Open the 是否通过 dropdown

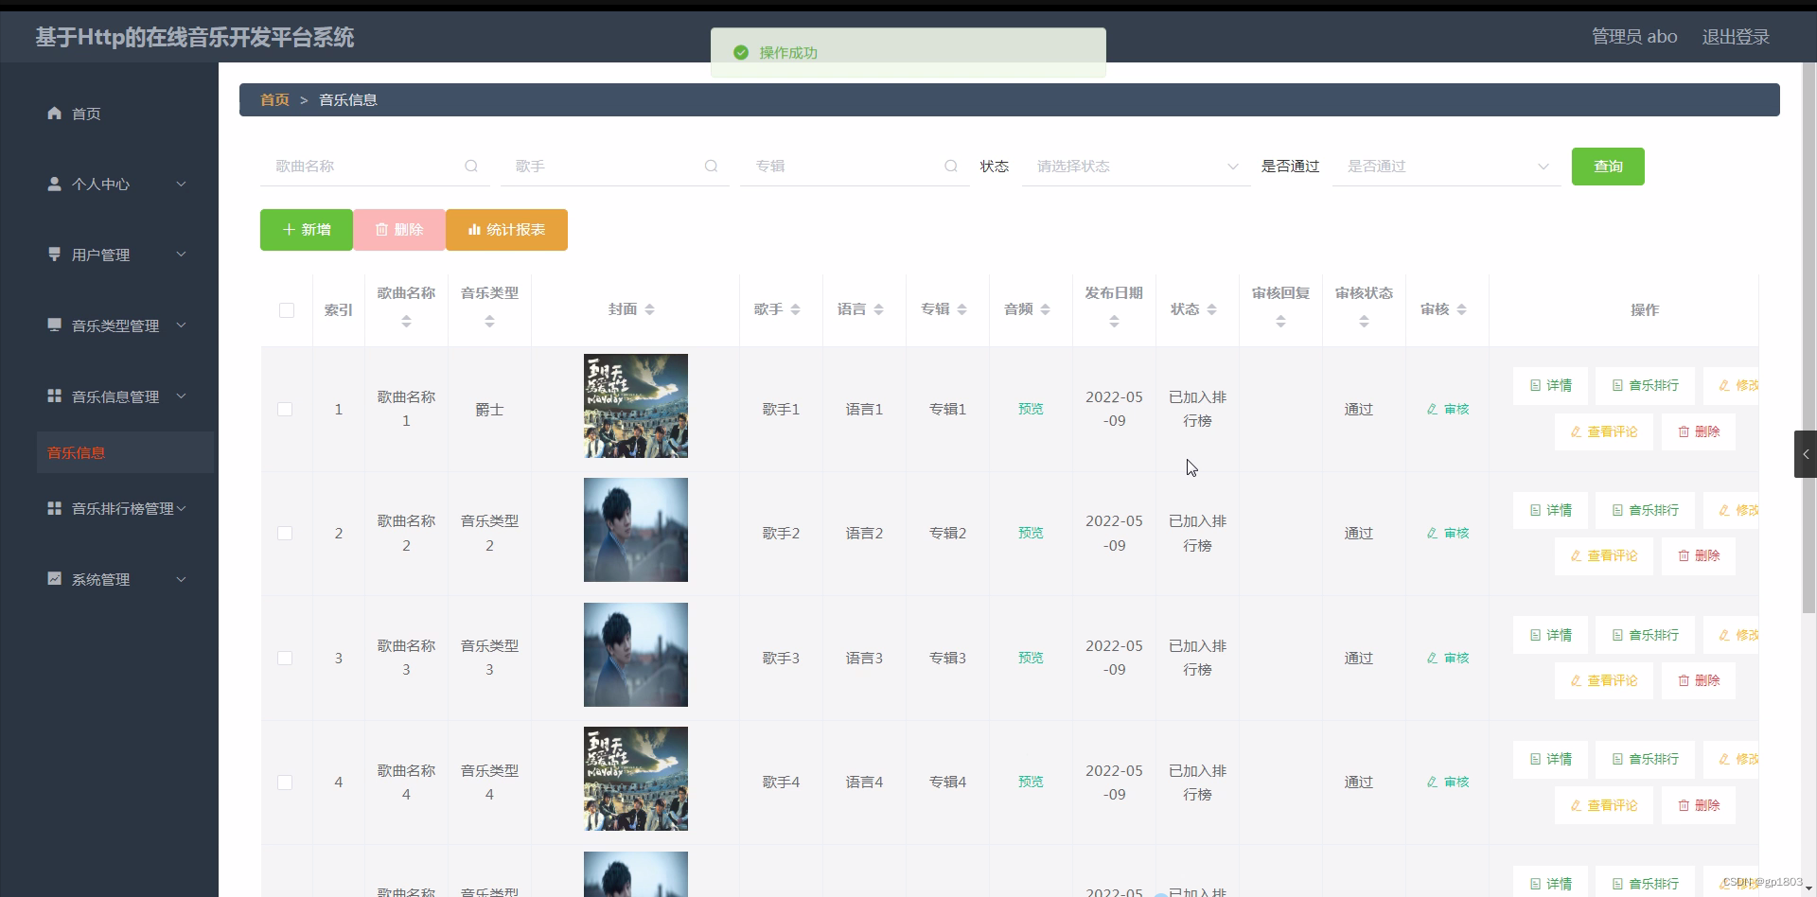tap(1447, 167)
